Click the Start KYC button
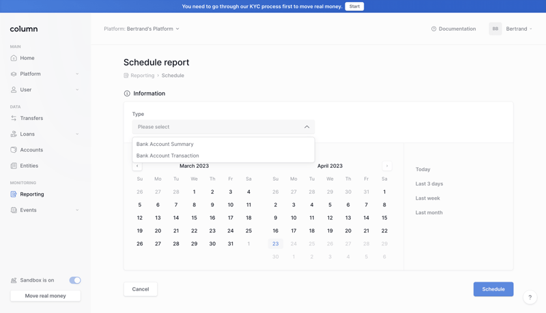Image resolution: width=546 pixels, height=313 pixels. coord(354,6)
